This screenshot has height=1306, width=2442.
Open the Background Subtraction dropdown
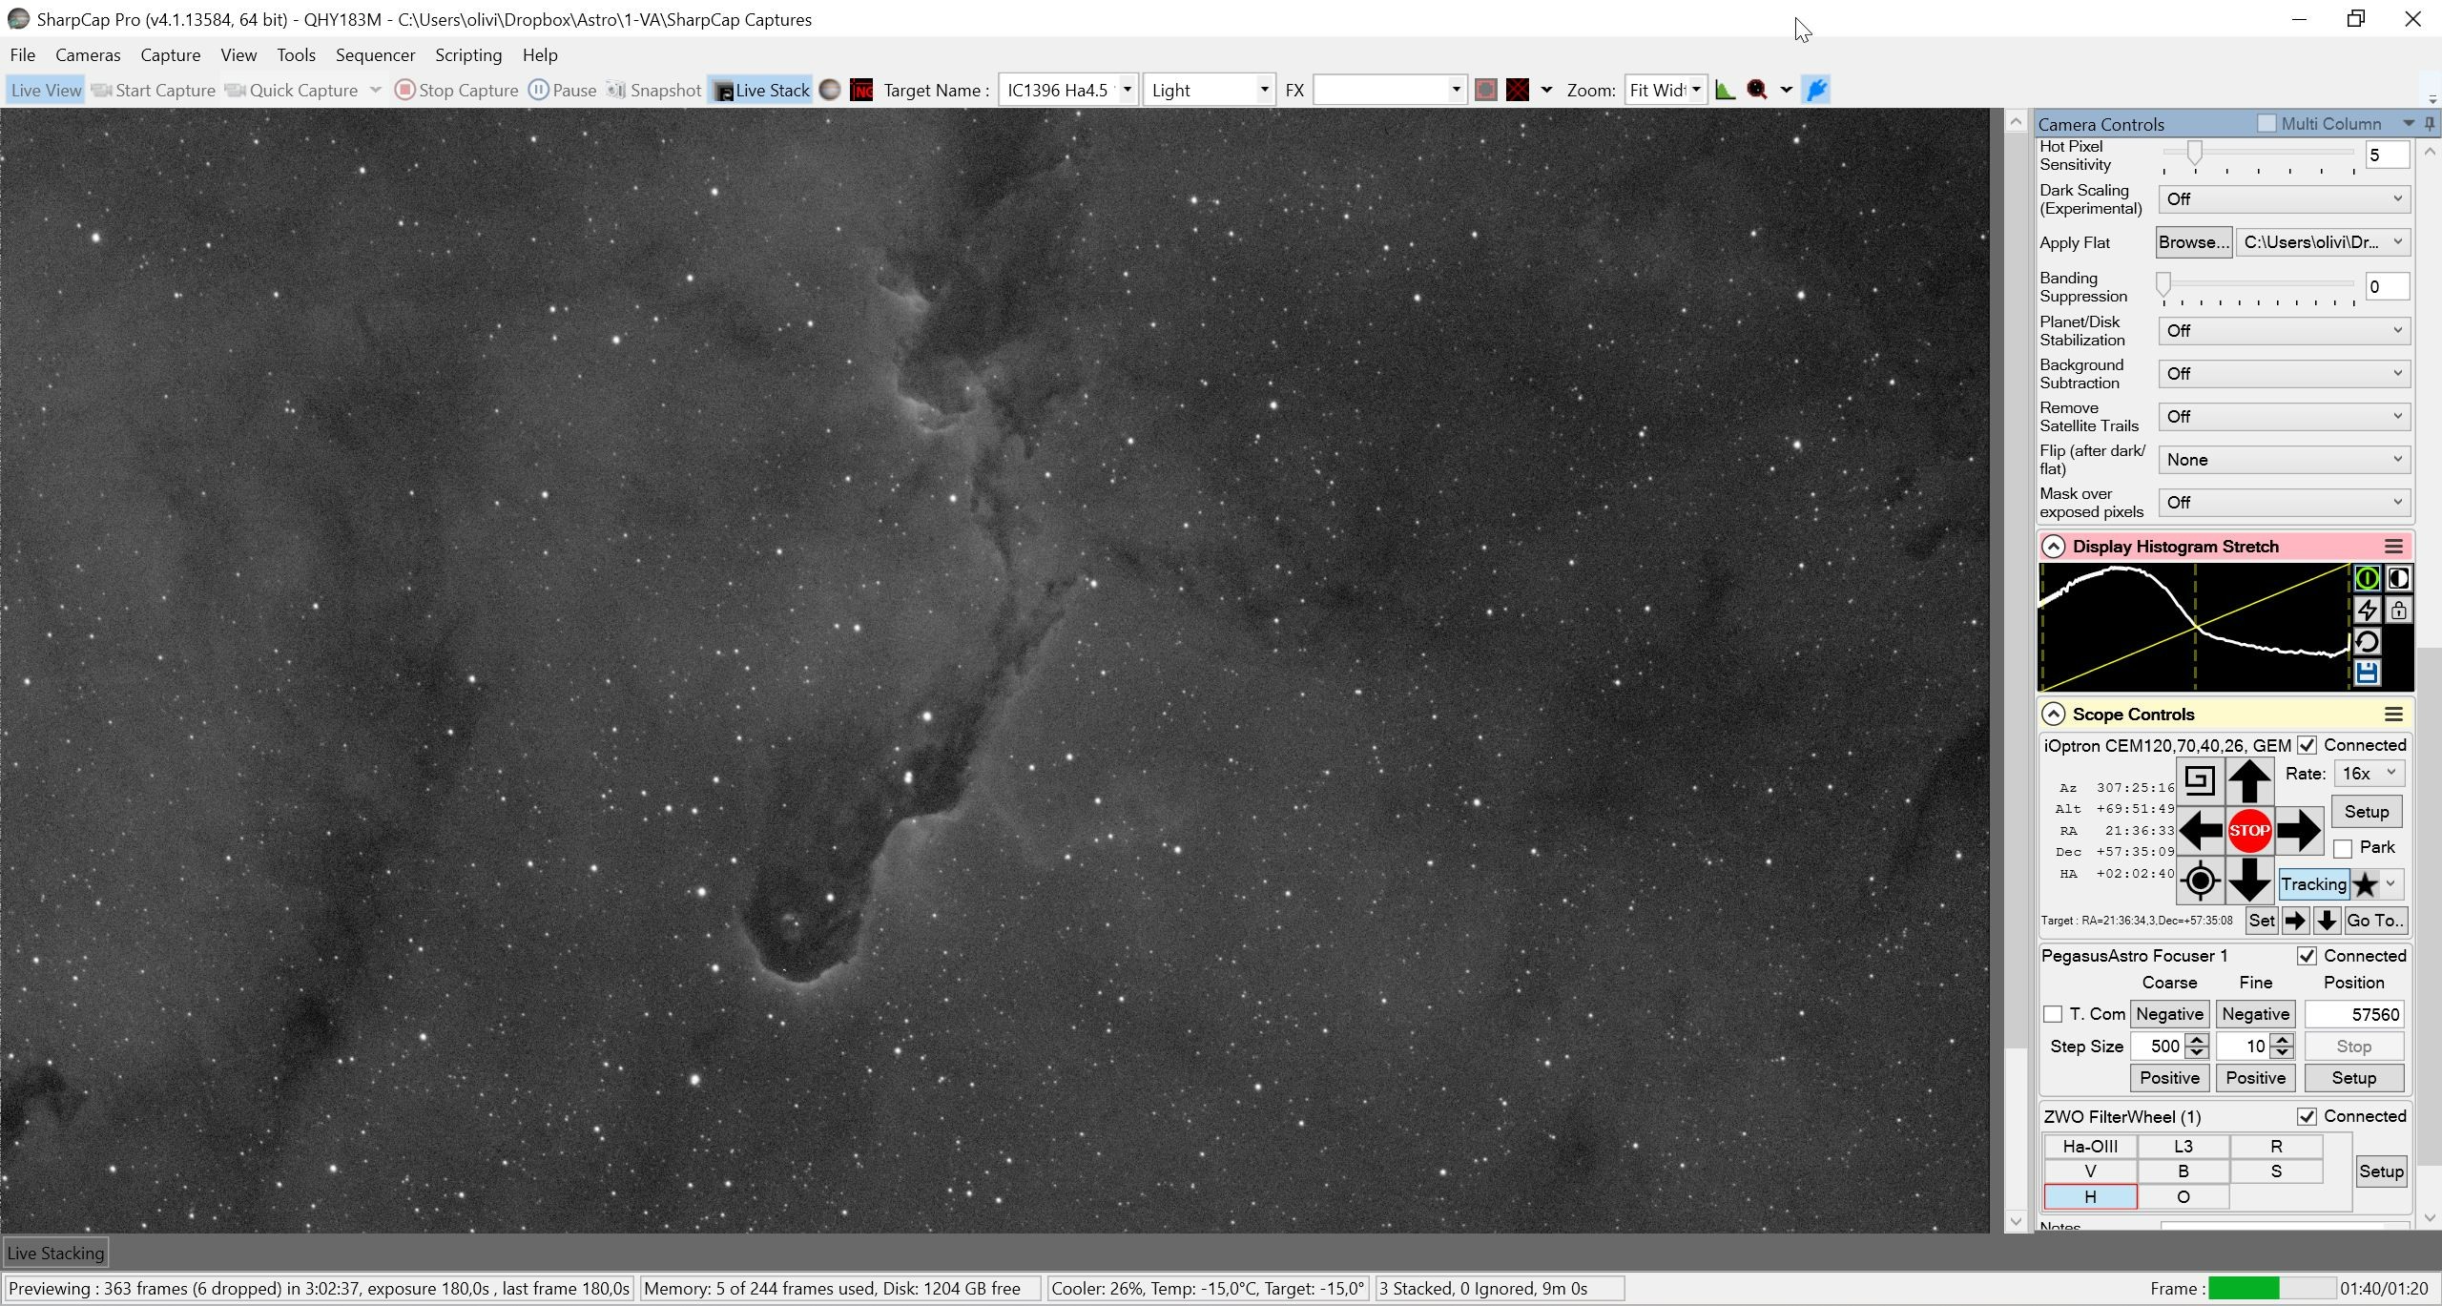[2285, 374]
